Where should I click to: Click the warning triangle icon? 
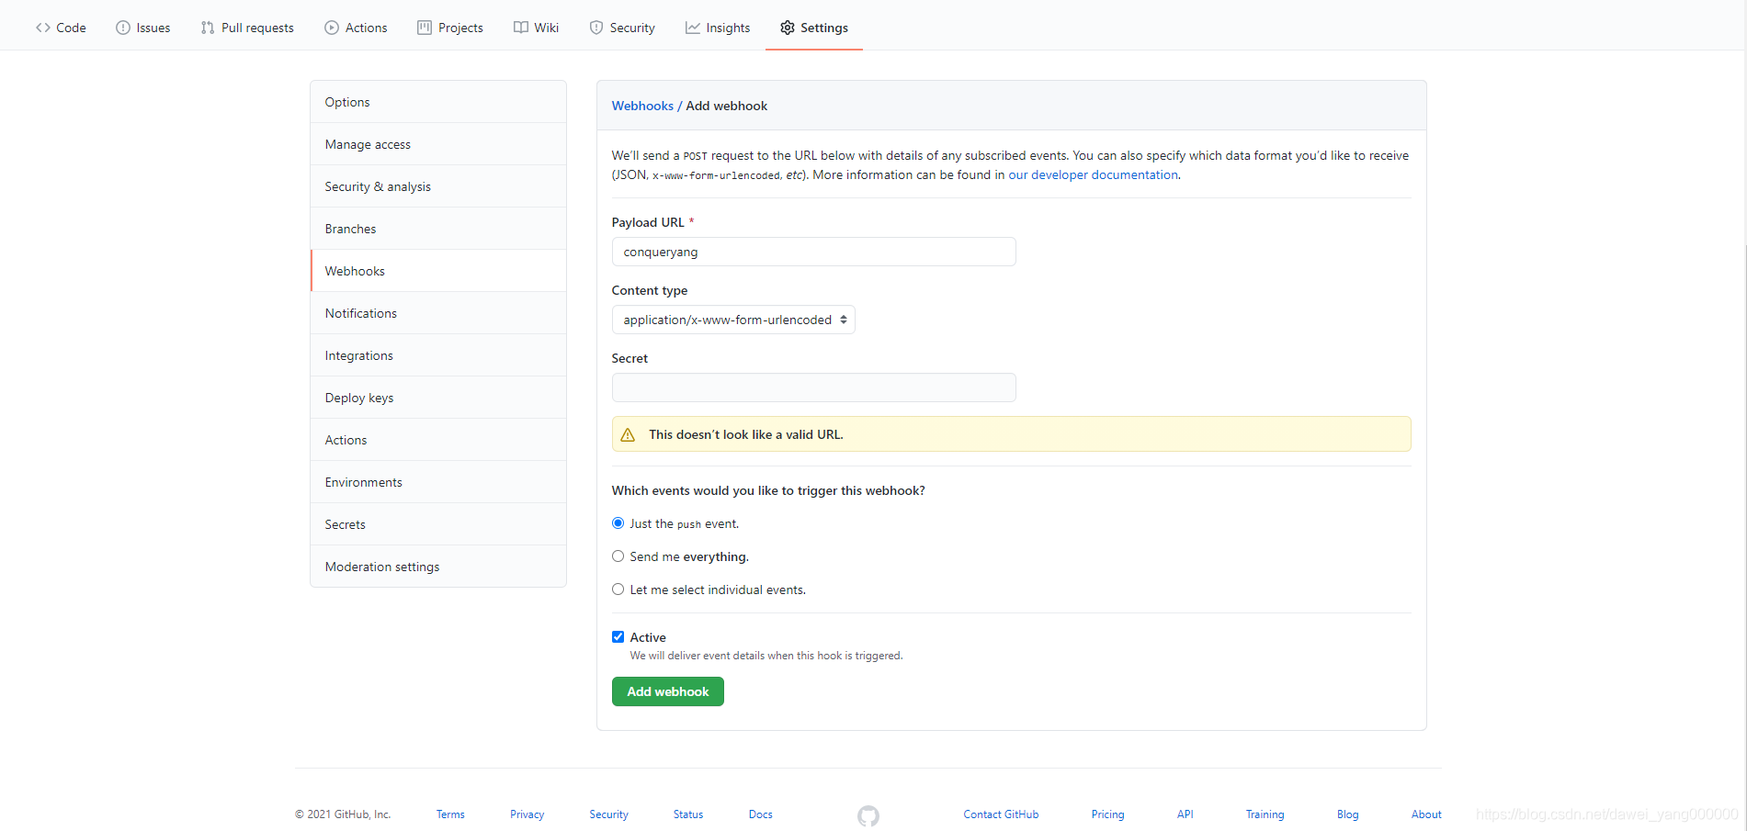pyautogui.click(x=628, y=434)
